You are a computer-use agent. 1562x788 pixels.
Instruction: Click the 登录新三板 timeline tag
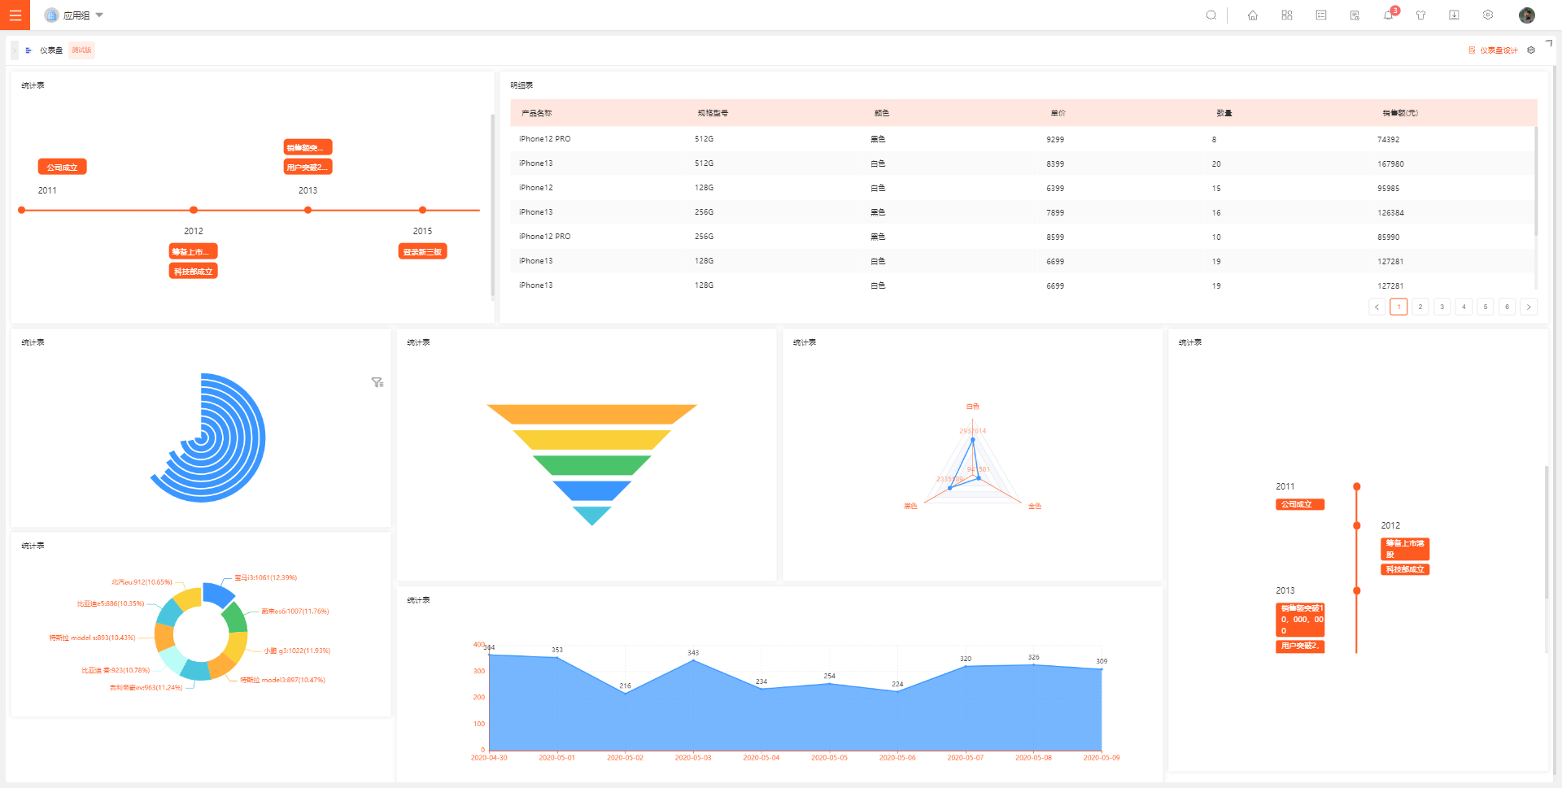(x=422, y=251)
